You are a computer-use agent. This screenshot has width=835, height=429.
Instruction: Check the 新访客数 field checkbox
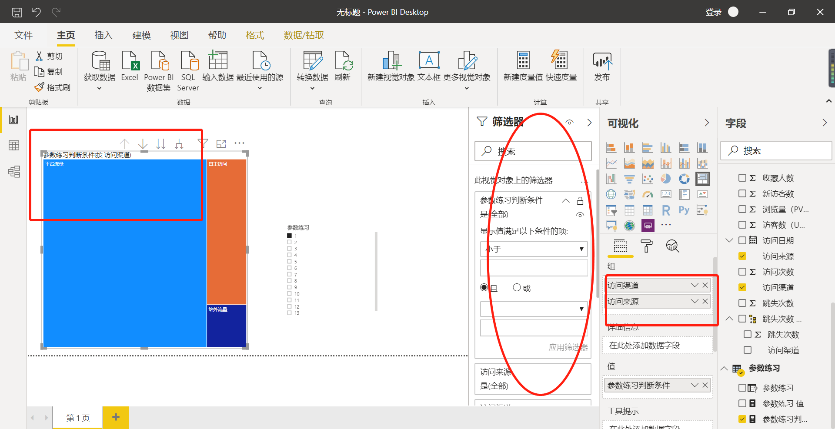742,193
